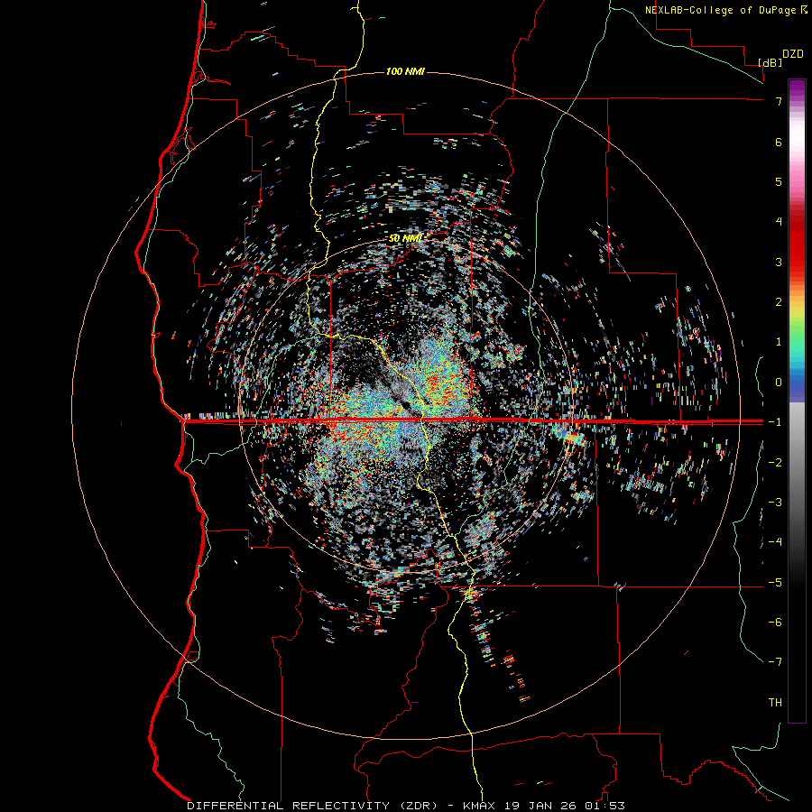The width and height of the screenshot is (812, 812).
Task: Click the positive 4 scale label
Action: [x=779, y=222]
